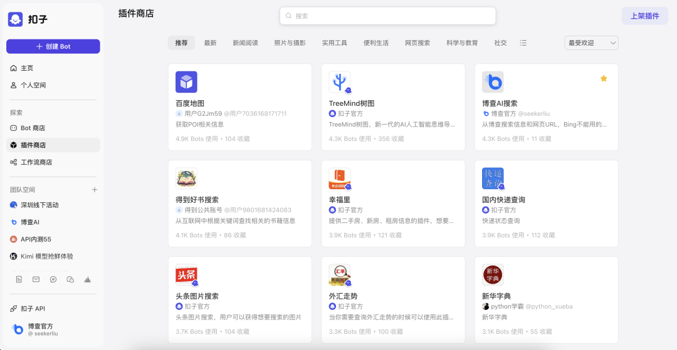
Task: Click the 外汇走势 card title
Action: tap(344, 297)
